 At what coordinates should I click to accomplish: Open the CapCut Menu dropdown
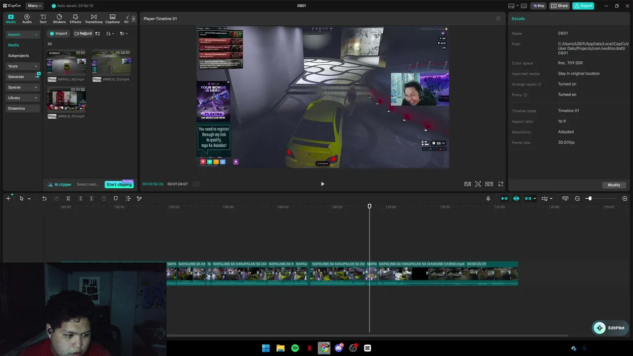34,6
